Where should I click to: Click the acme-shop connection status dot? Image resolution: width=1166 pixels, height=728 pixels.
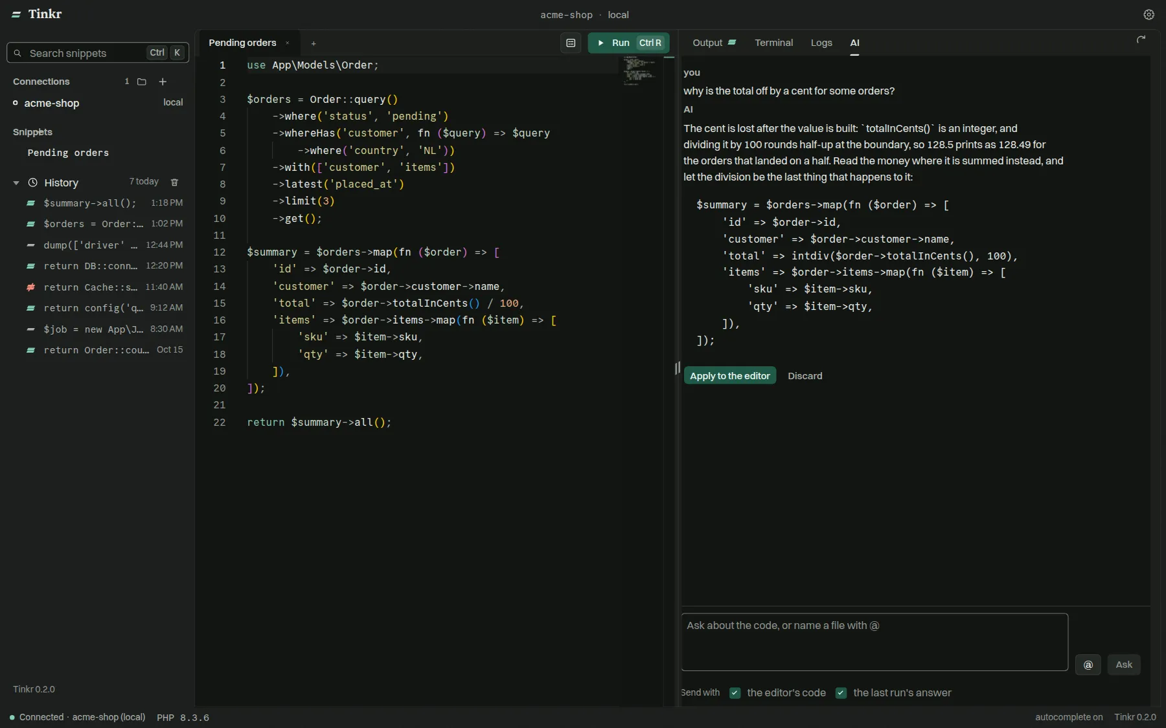pyautogui.click(x=16, y=103)
